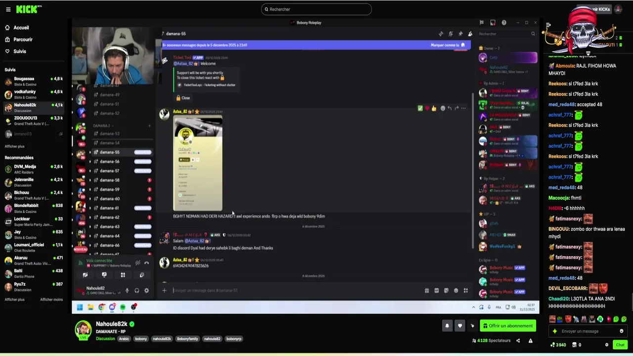
Task: Expand recommended list with Afficher plus
Action: pos(14,300)
